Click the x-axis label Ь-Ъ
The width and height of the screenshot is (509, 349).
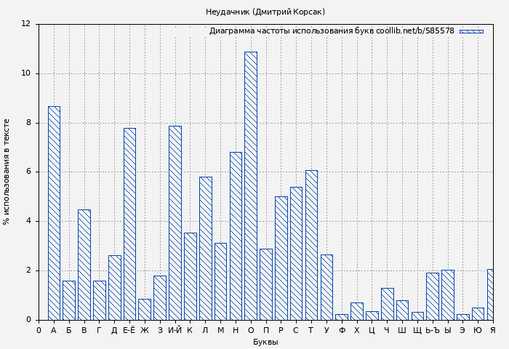click(x=432, y=330)
